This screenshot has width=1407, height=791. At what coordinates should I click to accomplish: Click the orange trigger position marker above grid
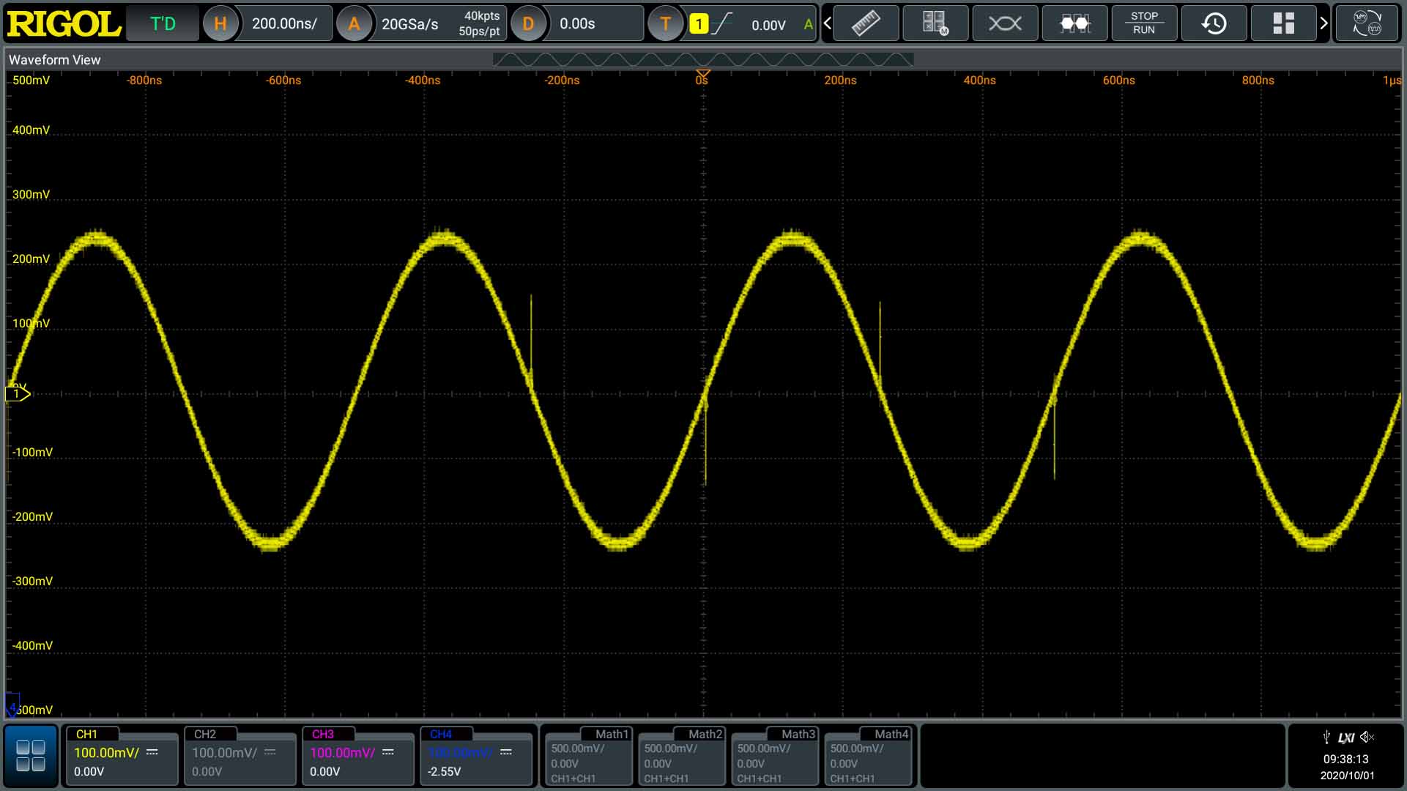pos(702,73)
